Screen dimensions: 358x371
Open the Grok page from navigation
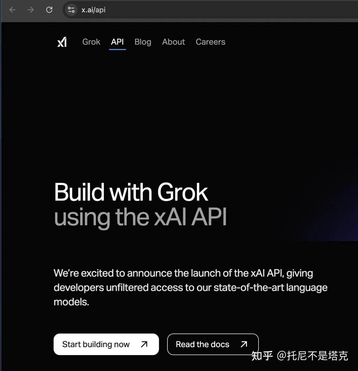point(91,42)
